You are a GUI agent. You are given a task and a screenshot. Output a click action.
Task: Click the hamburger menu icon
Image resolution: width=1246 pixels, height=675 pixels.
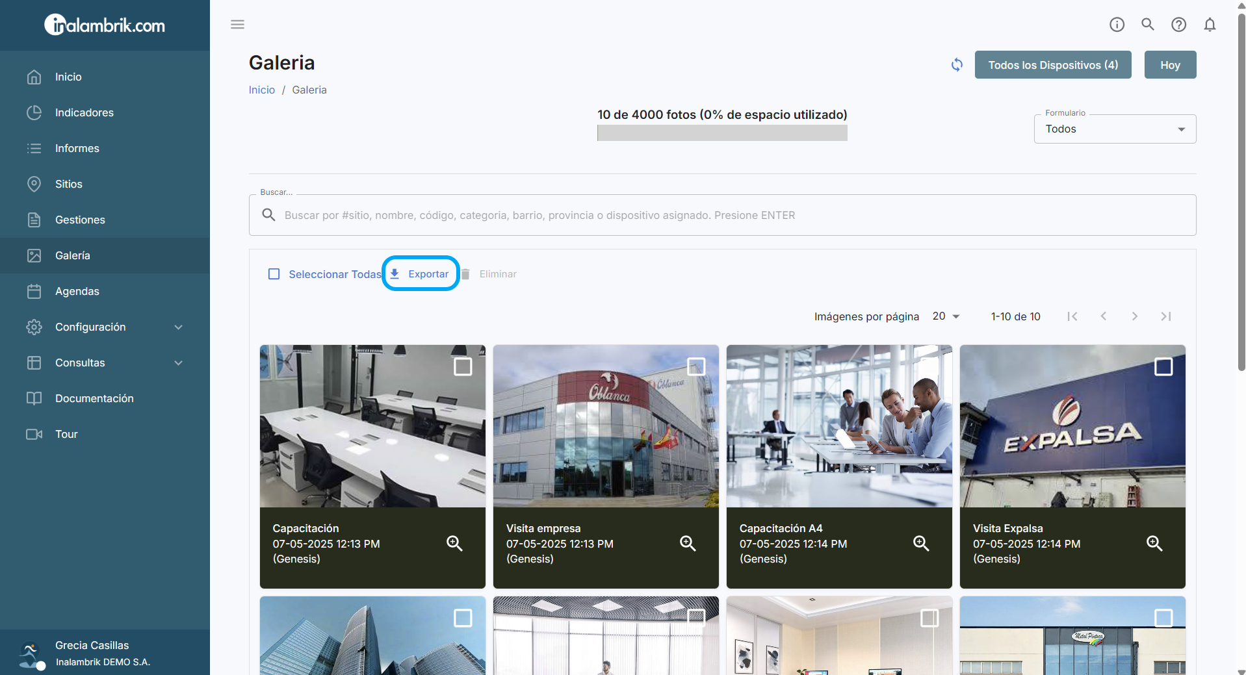point(237,25)
